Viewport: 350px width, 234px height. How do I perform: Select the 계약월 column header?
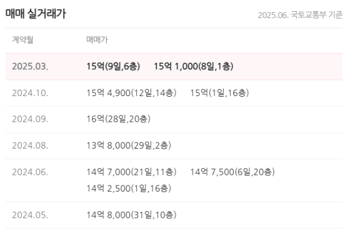coord(23,40)
